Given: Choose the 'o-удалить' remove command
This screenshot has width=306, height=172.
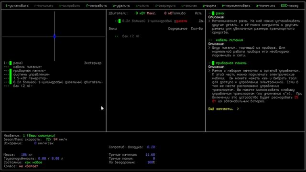Looking at the screenshot, I should click(x=121, y=6).
